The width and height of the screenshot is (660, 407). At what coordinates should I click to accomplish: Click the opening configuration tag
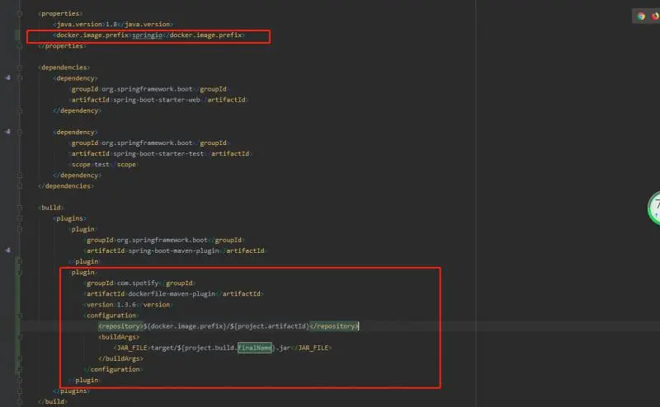111,316
